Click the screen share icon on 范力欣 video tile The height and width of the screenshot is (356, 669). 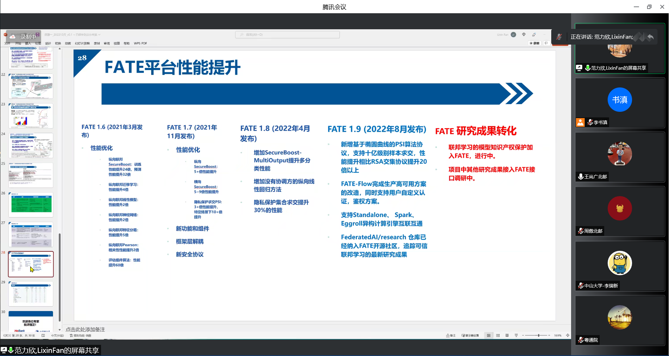579,68
